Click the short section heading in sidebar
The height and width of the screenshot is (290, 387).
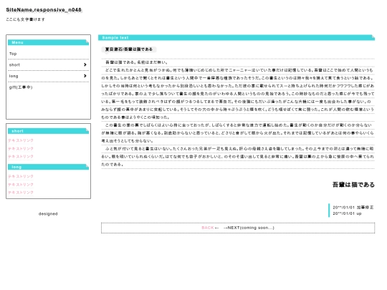pyautogui.click(x=48, y=131)
